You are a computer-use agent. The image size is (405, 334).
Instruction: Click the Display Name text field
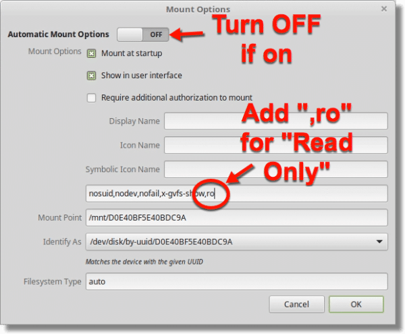click(276, 121)
